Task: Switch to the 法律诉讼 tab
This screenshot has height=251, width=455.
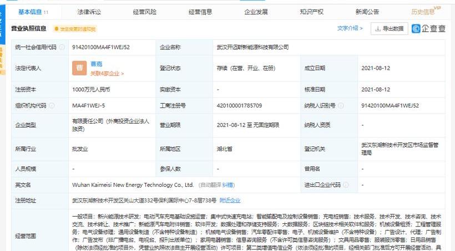Action: click(89, 12)
